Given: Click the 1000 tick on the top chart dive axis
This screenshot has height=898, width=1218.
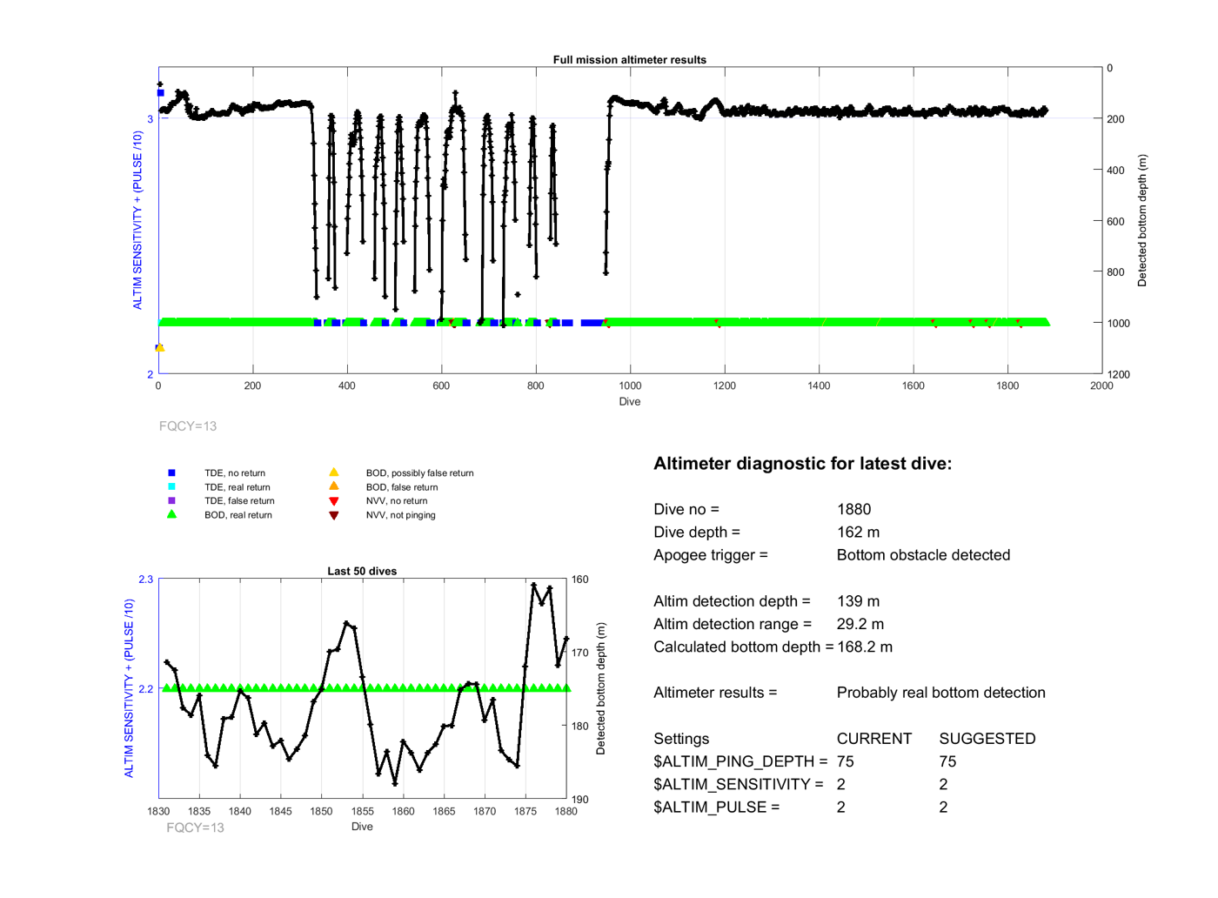Looking at the screenshot, I should coord(630,385).
